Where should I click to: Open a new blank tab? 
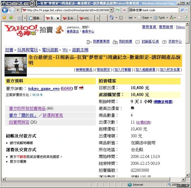click(104, 18)
